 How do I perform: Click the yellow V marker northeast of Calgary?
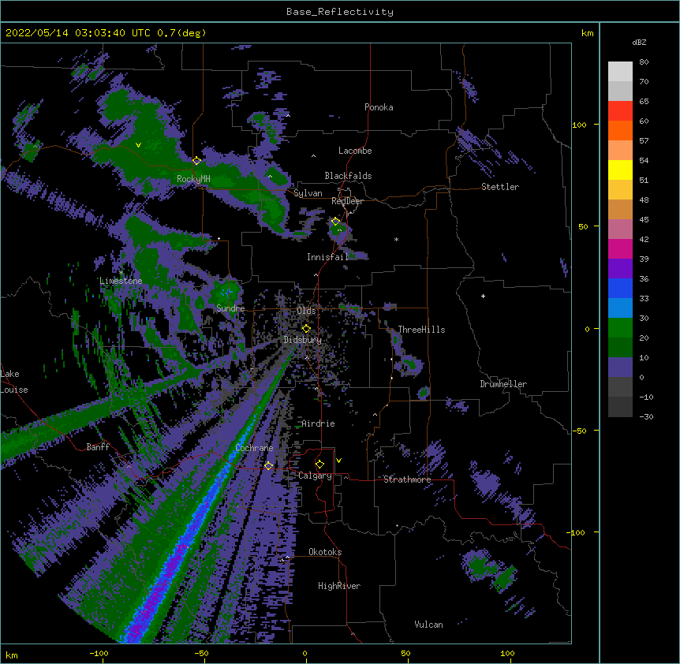(338, 461)
